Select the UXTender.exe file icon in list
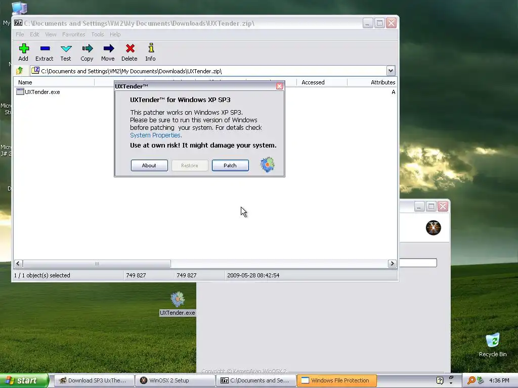This screenshot has width=518, height=388. tap(20, 92)
